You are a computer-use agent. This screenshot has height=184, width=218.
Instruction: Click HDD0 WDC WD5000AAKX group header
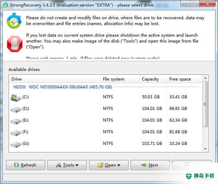coord(63,87)
